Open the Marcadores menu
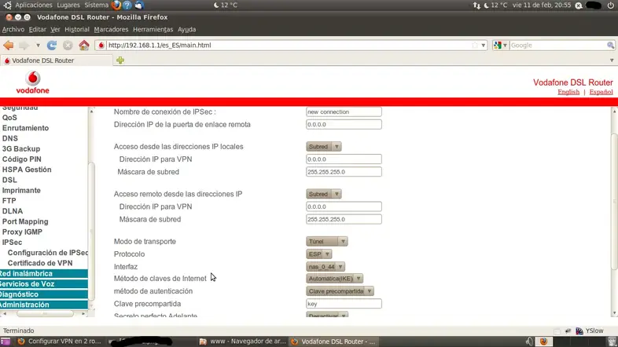This screenshot has width=618, height=347. [111, 30]
